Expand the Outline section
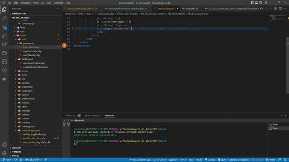This screenshot has height=162, width=289. tap(16, 148)
